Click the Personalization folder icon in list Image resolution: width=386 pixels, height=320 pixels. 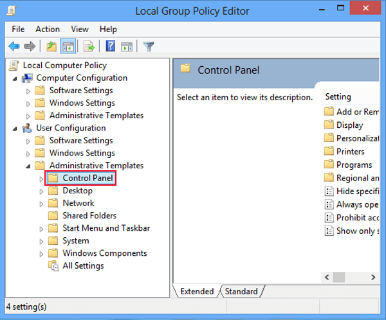[x=329, y=138]
